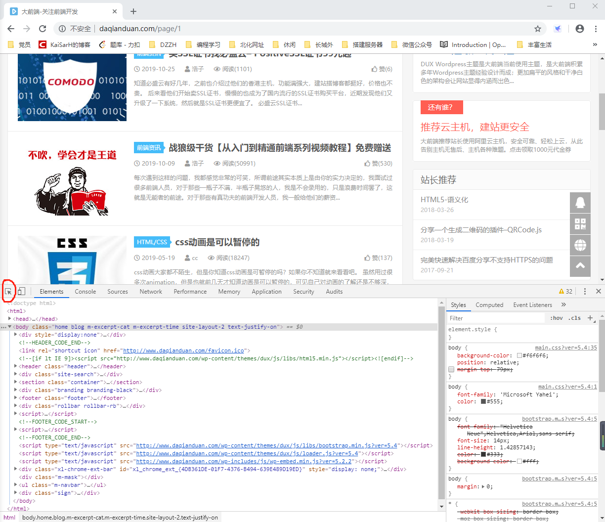The width and height of the screenshot is (605, 522).
Task: Add new style rule with plus icon
Action: click(590, 318)
